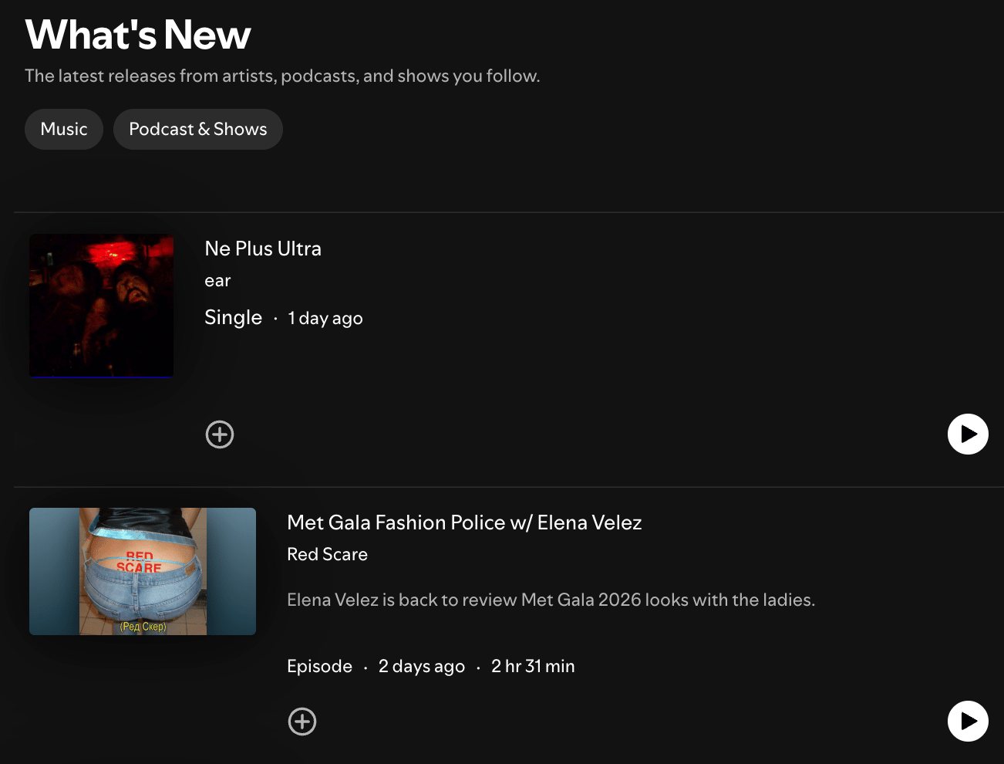1004x764 pixels.
Task: Save the Met Gala Fashion Police episode
Action: [302, 722]
